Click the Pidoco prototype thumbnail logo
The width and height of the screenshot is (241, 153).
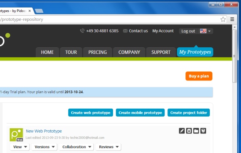coord(16,135)
